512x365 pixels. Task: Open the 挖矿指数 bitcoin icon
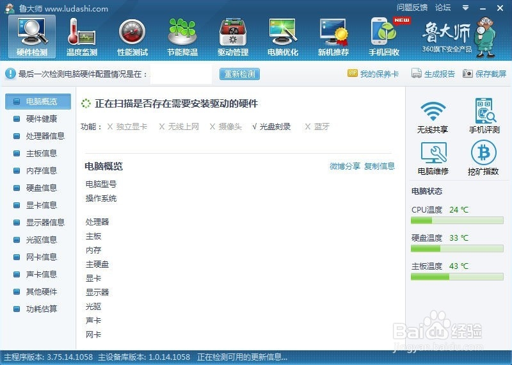click(483, 158)
